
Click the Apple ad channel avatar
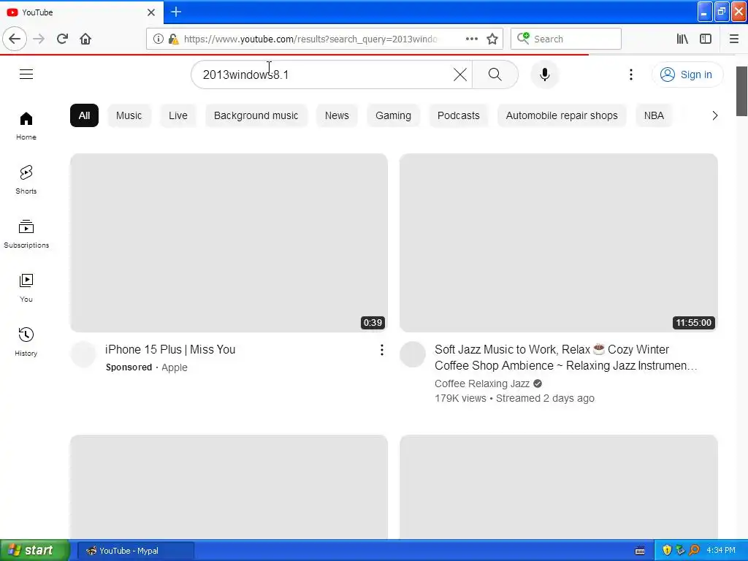[x=83, y=354]
